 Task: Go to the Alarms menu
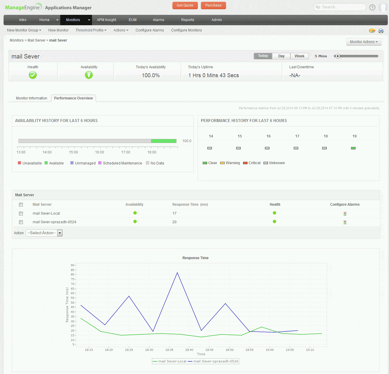[x=158, y=20]
